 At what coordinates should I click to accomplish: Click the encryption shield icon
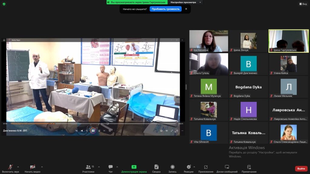(x=4, y=4)
